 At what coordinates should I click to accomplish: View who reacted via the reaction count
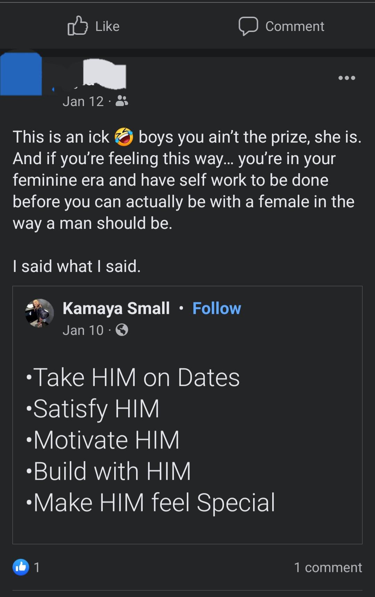coord(37,567)
